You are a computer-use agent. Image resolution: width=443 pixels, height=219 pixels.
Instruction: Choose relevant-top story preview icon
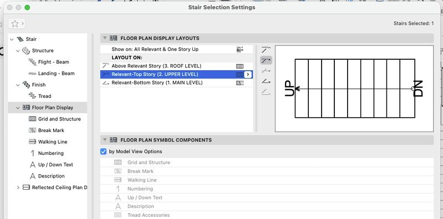pos(266,60)
